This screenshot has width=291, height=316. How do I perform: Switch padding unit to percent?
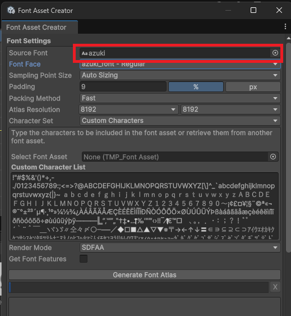point(196,87)
